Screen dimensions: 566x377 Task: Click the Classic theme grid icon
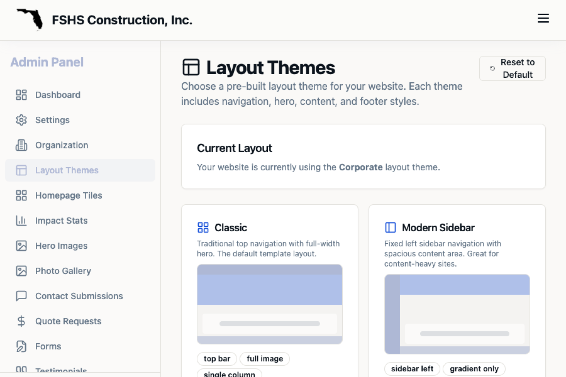[203, 228]
